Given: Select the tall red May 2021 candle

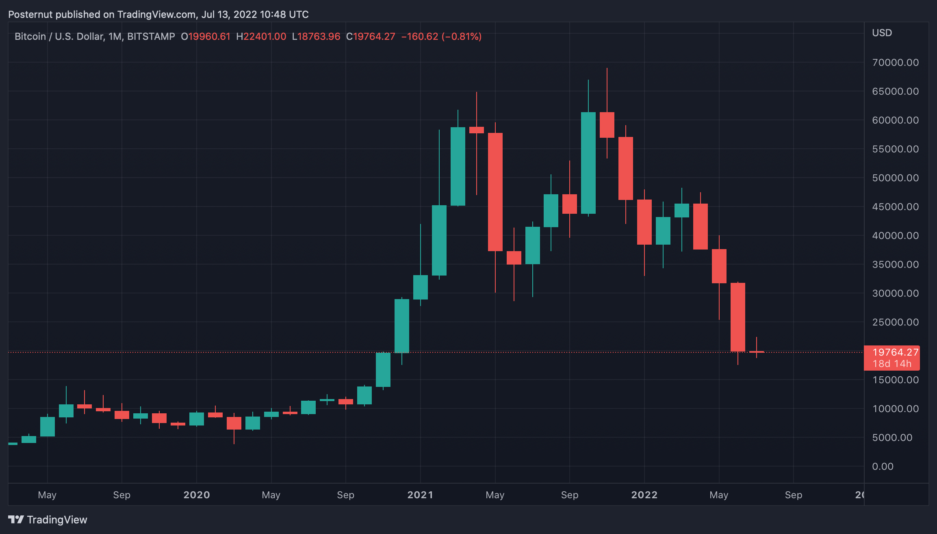Looking at the screenshot, I should pyautogui.click(x=495, y=192).
